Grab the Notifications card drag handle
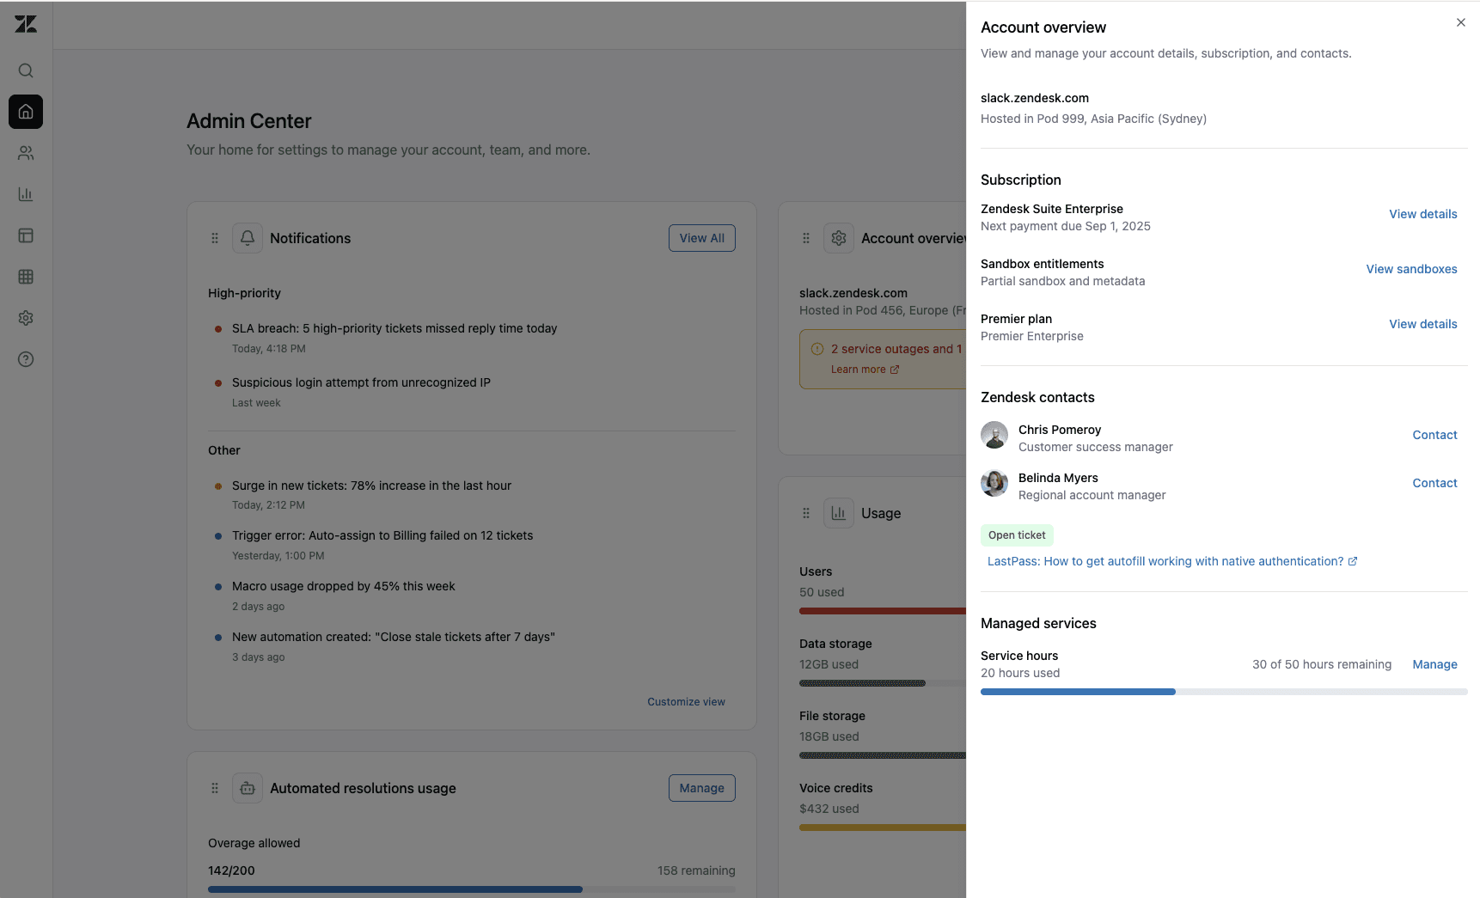 pos(215,238)
